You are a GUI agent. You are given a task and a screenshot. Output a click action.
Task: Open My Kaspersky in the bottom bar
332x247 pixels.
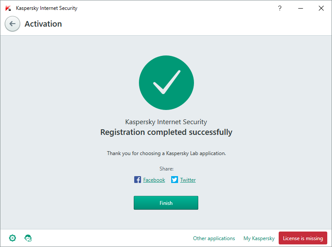259,238
